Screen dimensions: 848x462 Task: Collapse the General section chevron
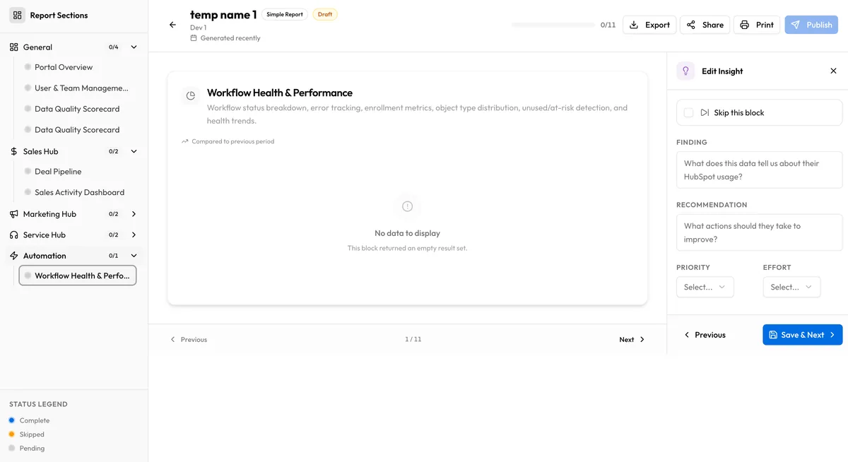133,47
